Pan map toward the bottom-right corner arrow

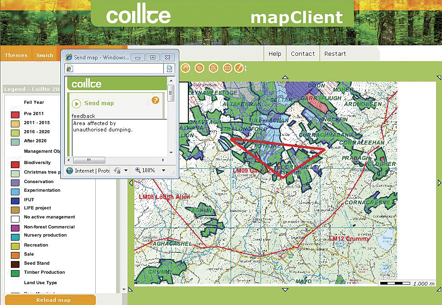coord(439,289)
